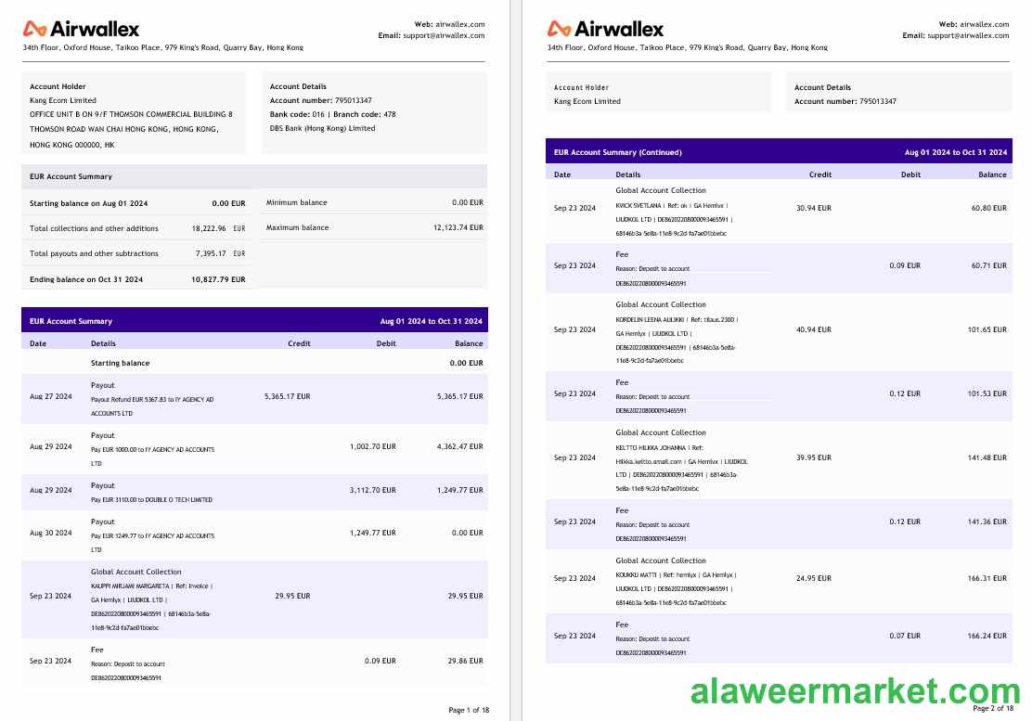Screen dimensions: 1032x721
Task: Select the 'EUR Account Summary (Continued)' header bar
Action: [x=778, y=151]
